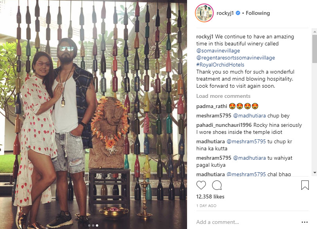The width and height of the screenshot is (317, 229).
Task: Open padma_rathi commenter profile
Action: point(211,106)
